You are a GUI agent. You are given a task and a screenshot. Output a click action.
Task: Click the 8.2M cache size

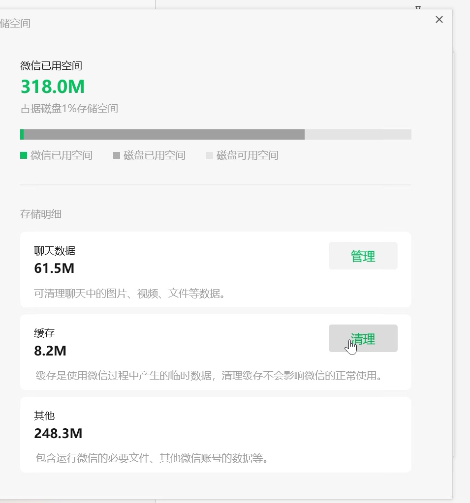click(50, 351)
